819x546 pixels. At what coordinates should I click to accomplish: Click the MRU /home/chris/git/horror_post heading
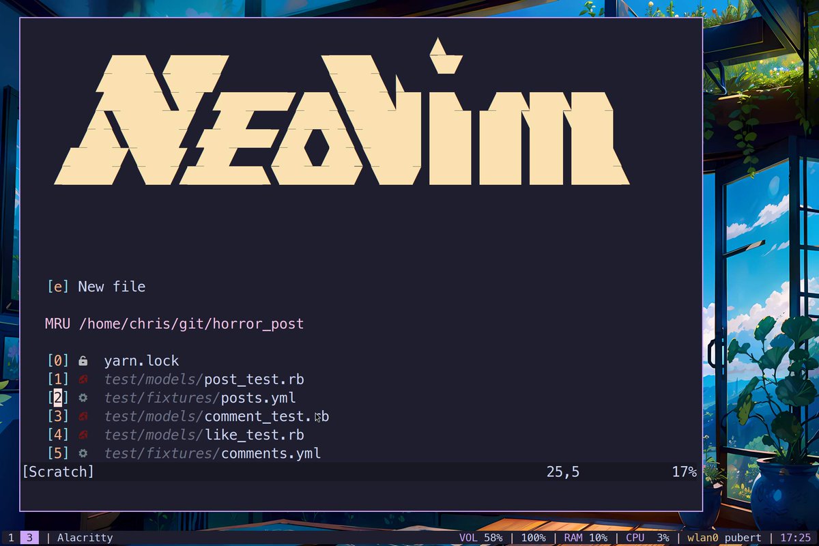(174, 324)
